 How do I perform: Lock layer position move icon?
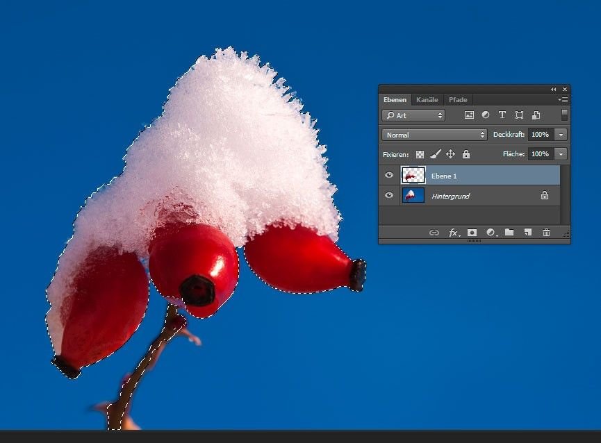[451, 154]
